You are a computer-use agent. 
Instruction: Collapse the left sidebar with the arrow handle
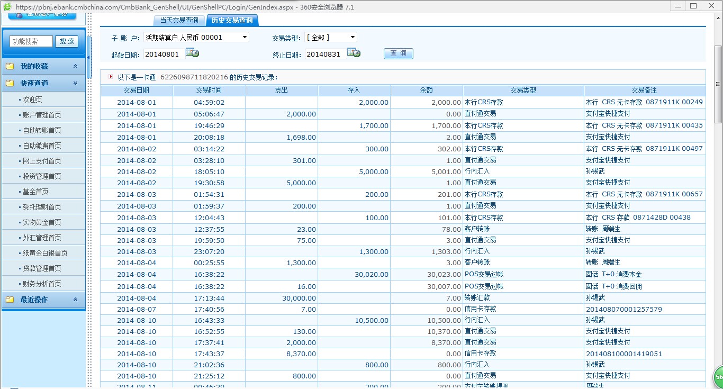coord(89,57)
